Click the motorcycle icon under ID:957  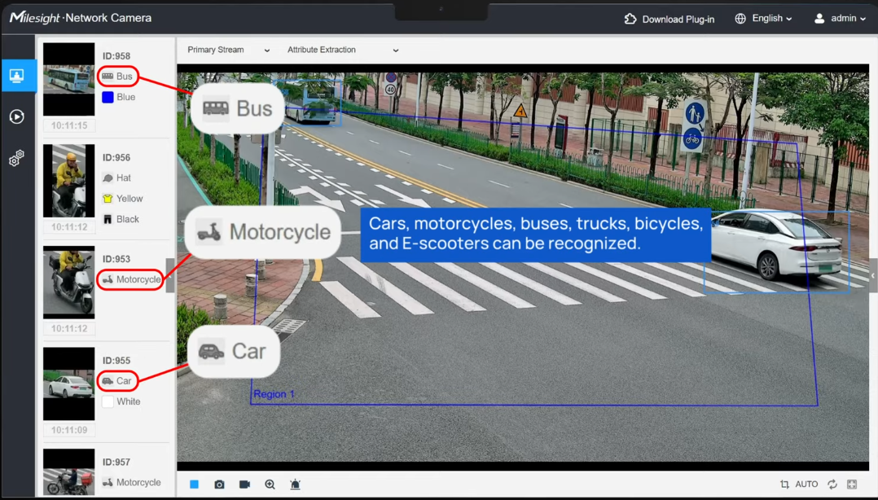(x=108, y=483)
